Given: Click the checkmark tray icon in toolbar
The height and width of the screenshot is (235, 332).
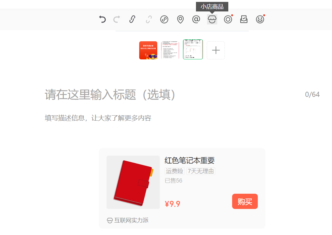Looking at the screenshot, I should pos(244,19).
